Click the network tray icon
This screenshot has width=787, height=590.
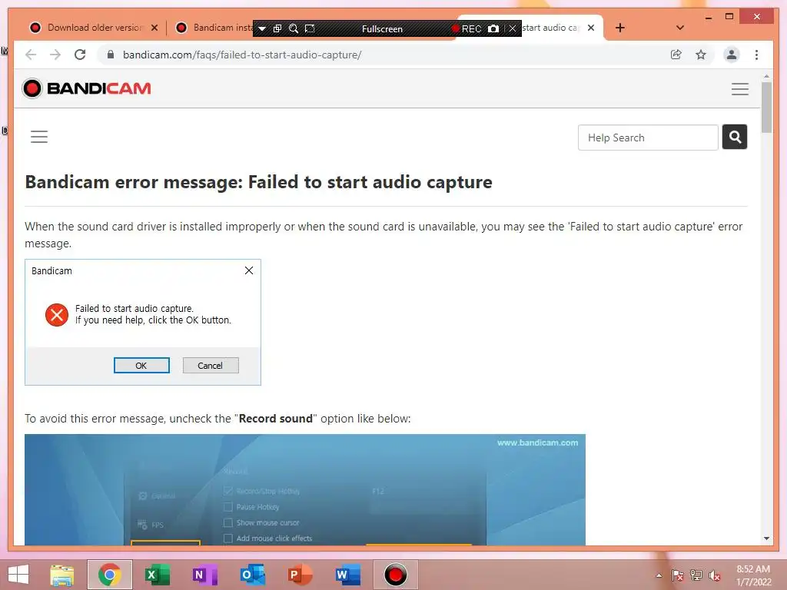pos(696,575)
